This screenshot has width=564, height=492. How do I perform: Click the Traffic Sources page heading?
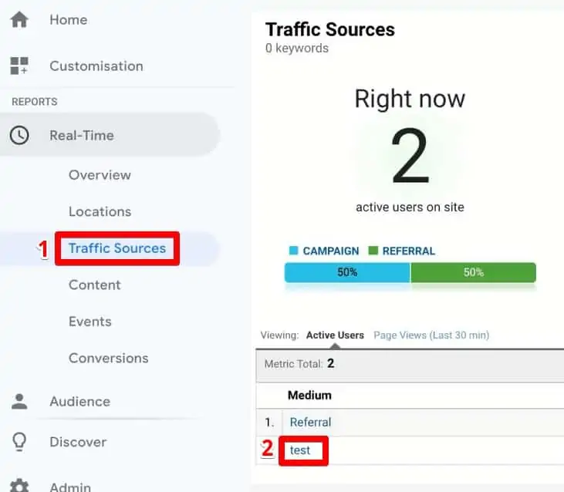(x=330, y=29)
